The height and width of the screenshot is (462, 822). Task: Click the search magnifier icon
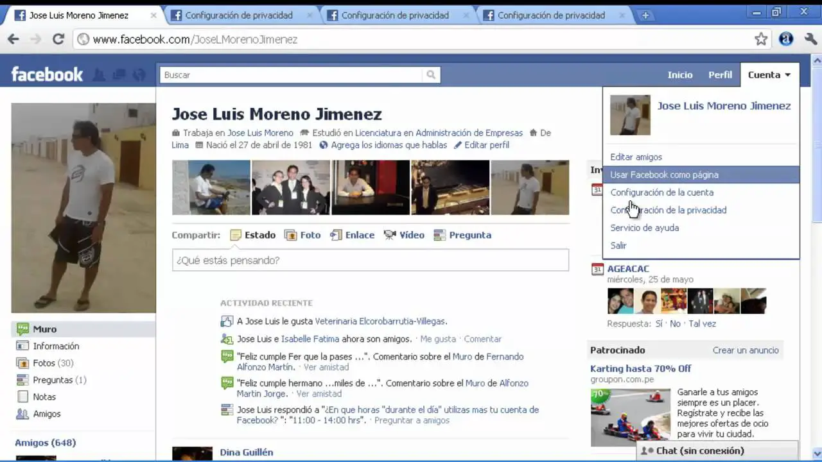(432, 75)
